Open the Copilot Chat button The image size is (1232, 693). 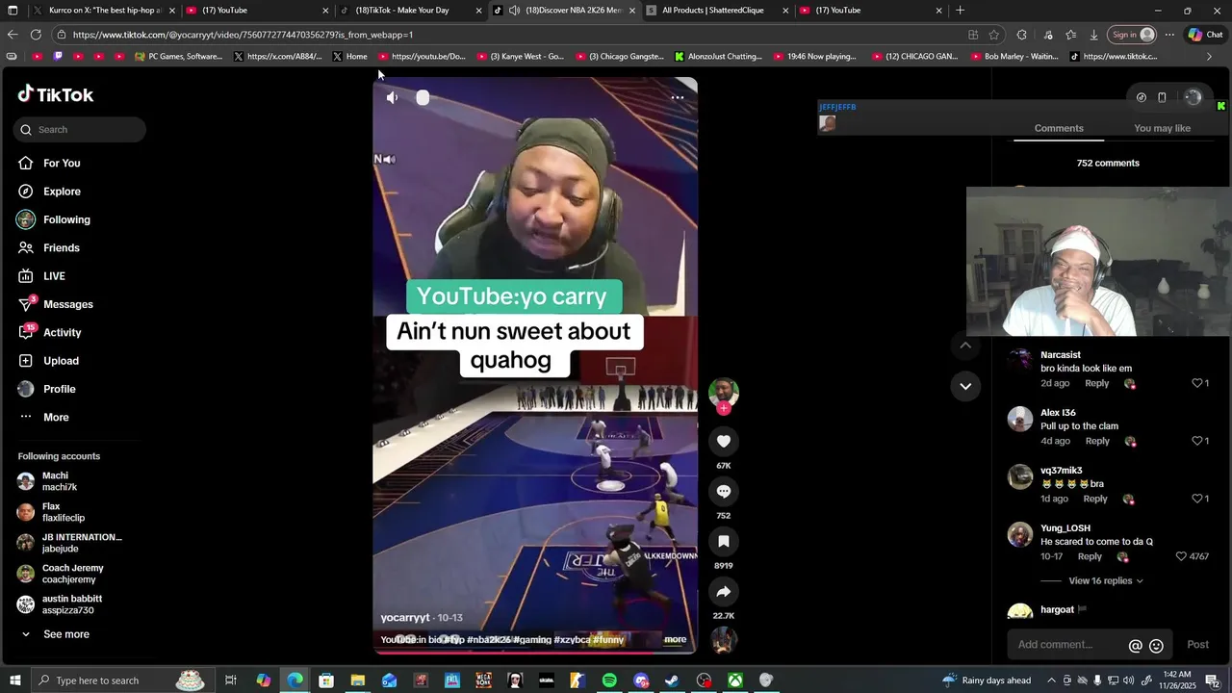pos(1206,35)
